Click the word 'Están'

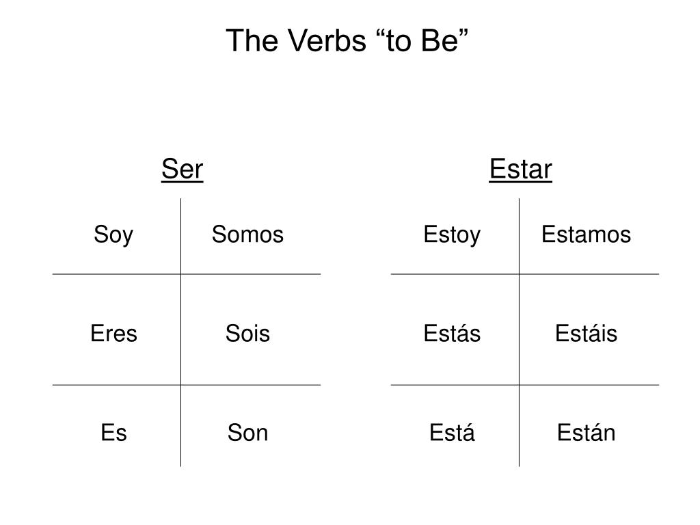point(586,433)
